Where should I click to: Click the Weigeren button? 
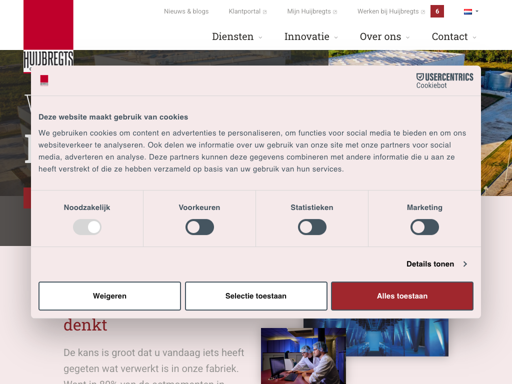tap(109, 296)
